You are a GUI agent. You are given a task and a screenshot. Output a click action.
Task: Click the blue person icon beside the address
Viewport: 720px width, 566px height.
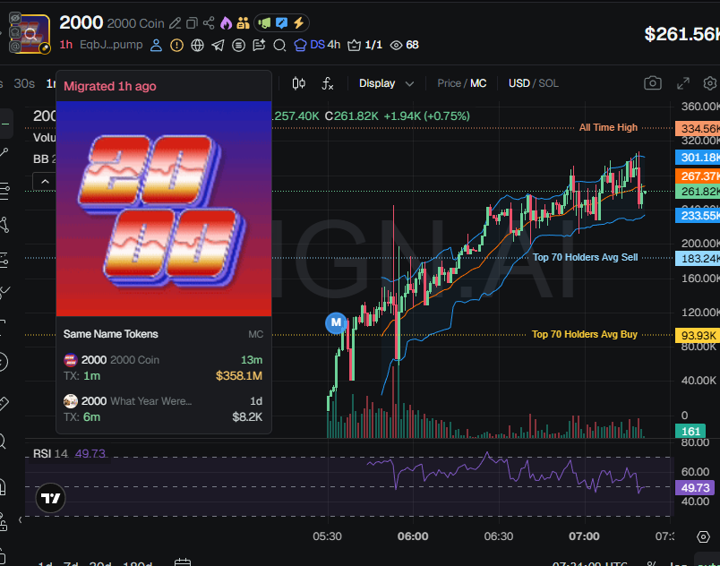(156, 45)
